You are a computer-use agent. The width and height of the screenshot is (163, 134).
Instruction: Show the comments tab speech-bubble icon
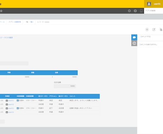(134, 37)
